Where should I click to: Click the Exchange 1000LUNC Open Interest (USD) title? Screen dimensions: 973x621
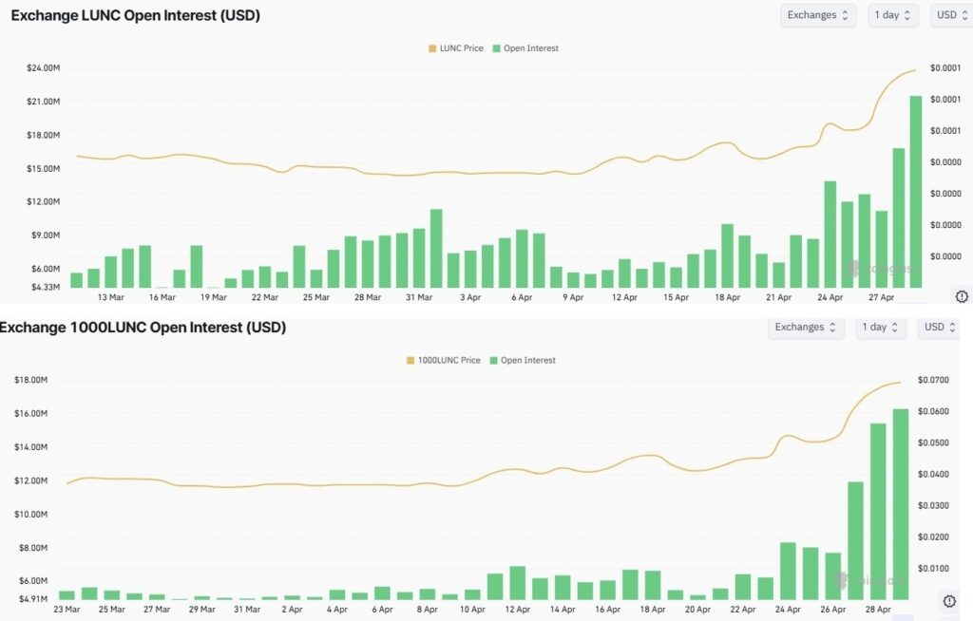[143, 328]
